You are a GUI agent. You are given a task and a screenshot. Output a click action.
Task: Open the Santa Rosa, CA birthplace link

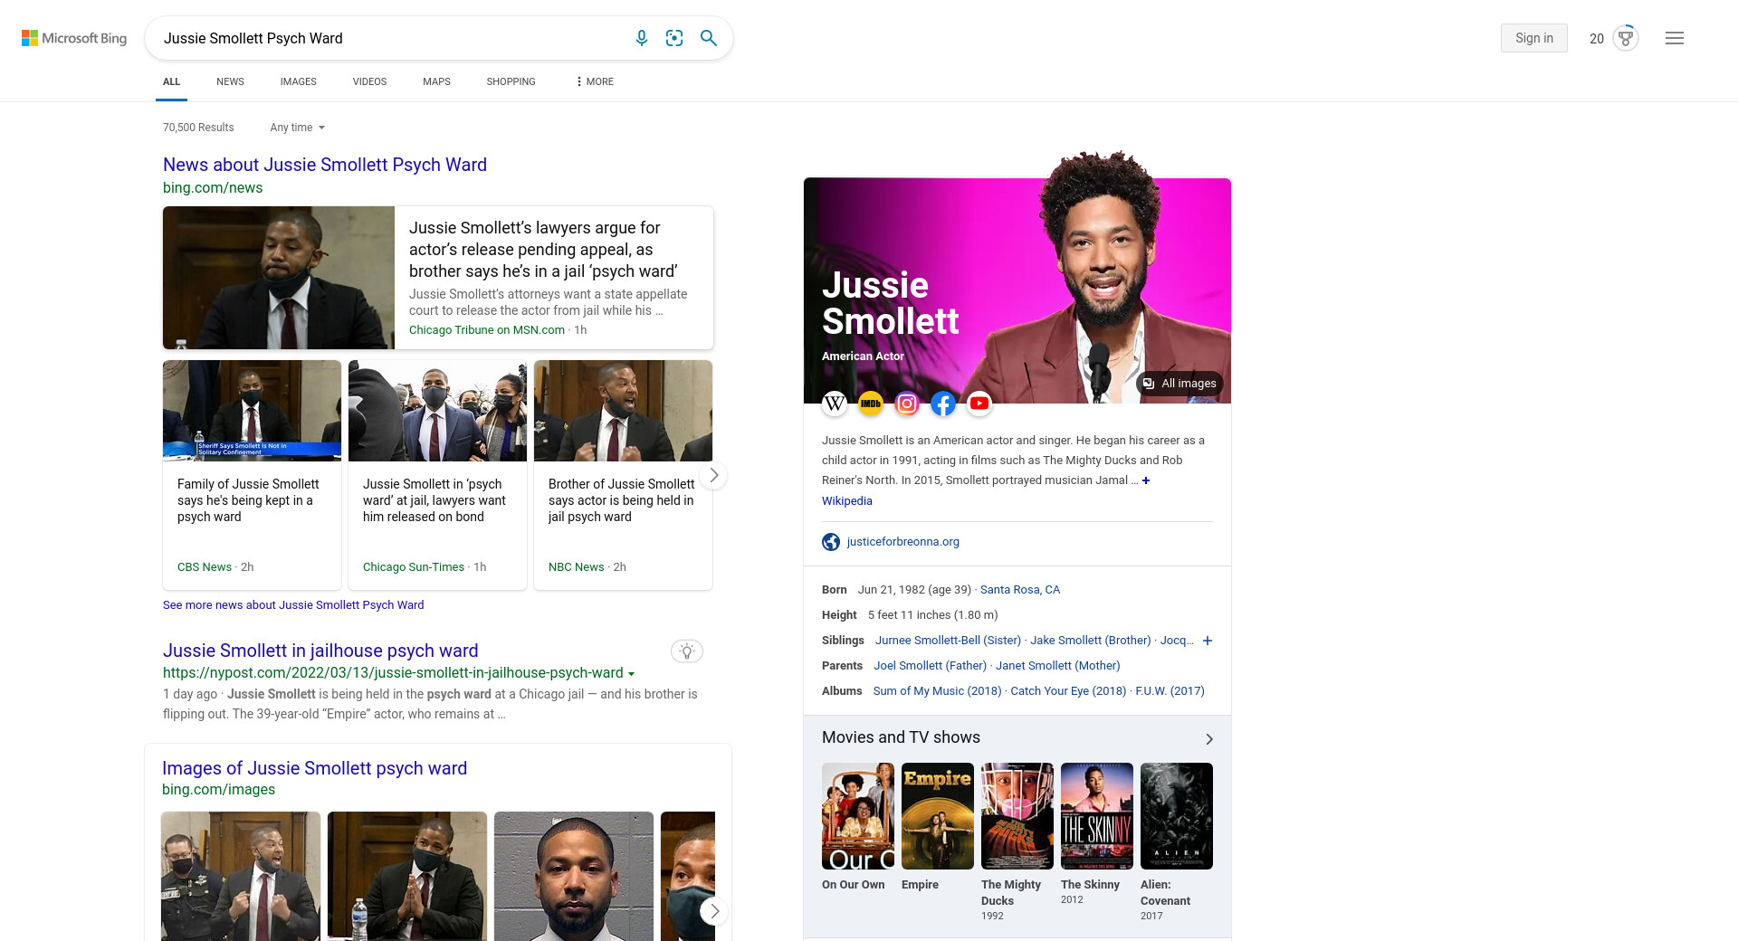click(x=1020, y=590)
